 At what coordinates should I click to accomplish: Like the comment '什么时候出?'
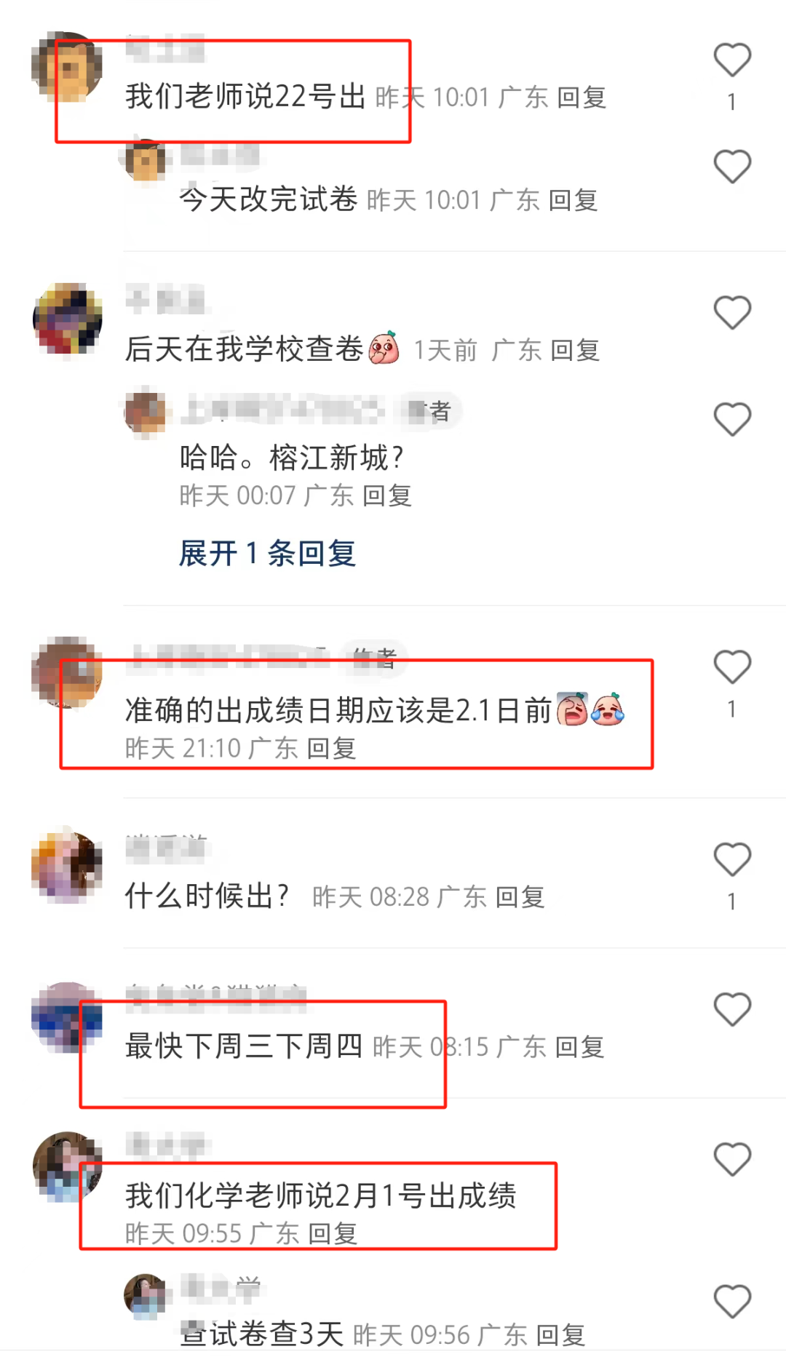click(x=731, y=859)
